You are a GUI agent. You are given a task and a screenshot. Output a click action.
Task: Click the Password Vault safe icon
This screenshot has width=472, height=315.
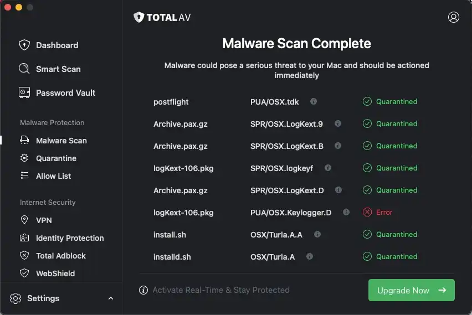(x=24, y=92)
